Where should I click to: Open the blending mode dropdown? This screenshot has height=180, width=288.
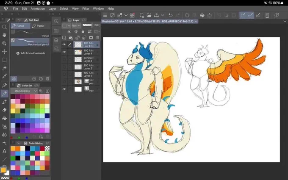(x=76, y=25)
